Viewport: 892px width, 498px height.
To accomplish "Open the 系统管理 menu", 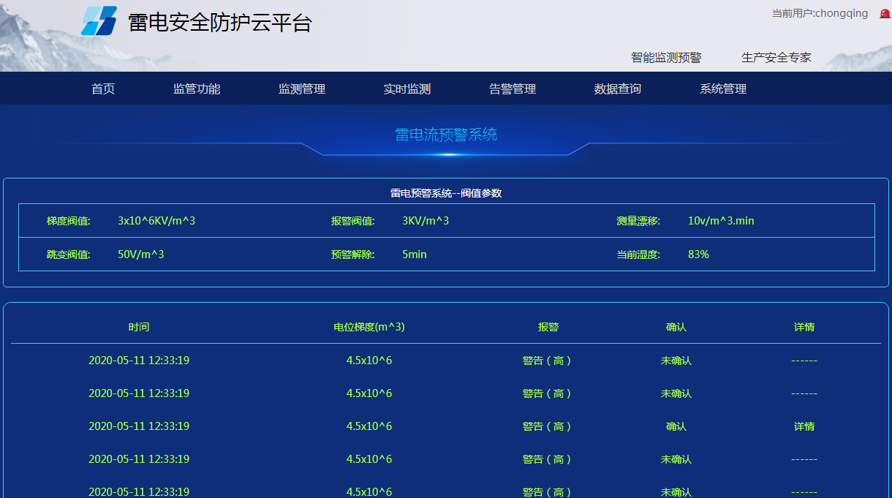I will [723, 89].
